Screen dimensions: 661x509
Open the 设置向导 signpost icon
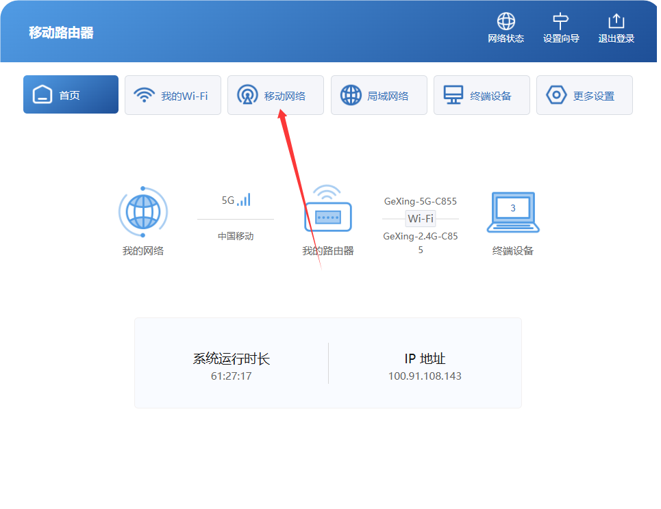[561, 21]
